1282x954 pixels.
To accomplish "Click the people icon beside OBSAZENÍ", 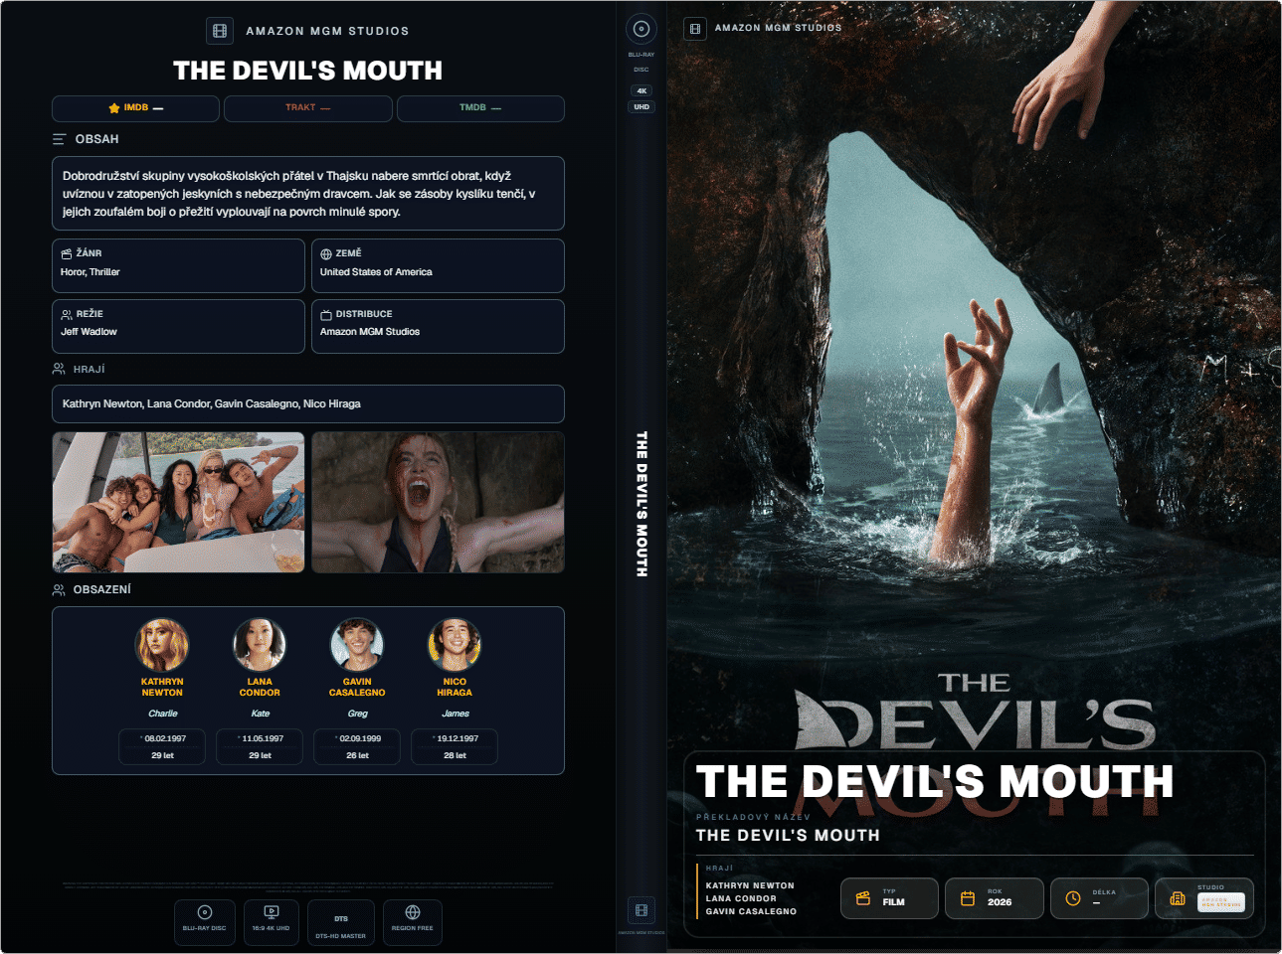I will coord(59,589).
